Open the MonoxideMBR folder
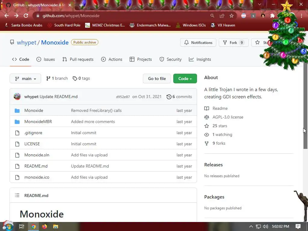This screenshot has width=308, height=231. [x=38, y=122]
